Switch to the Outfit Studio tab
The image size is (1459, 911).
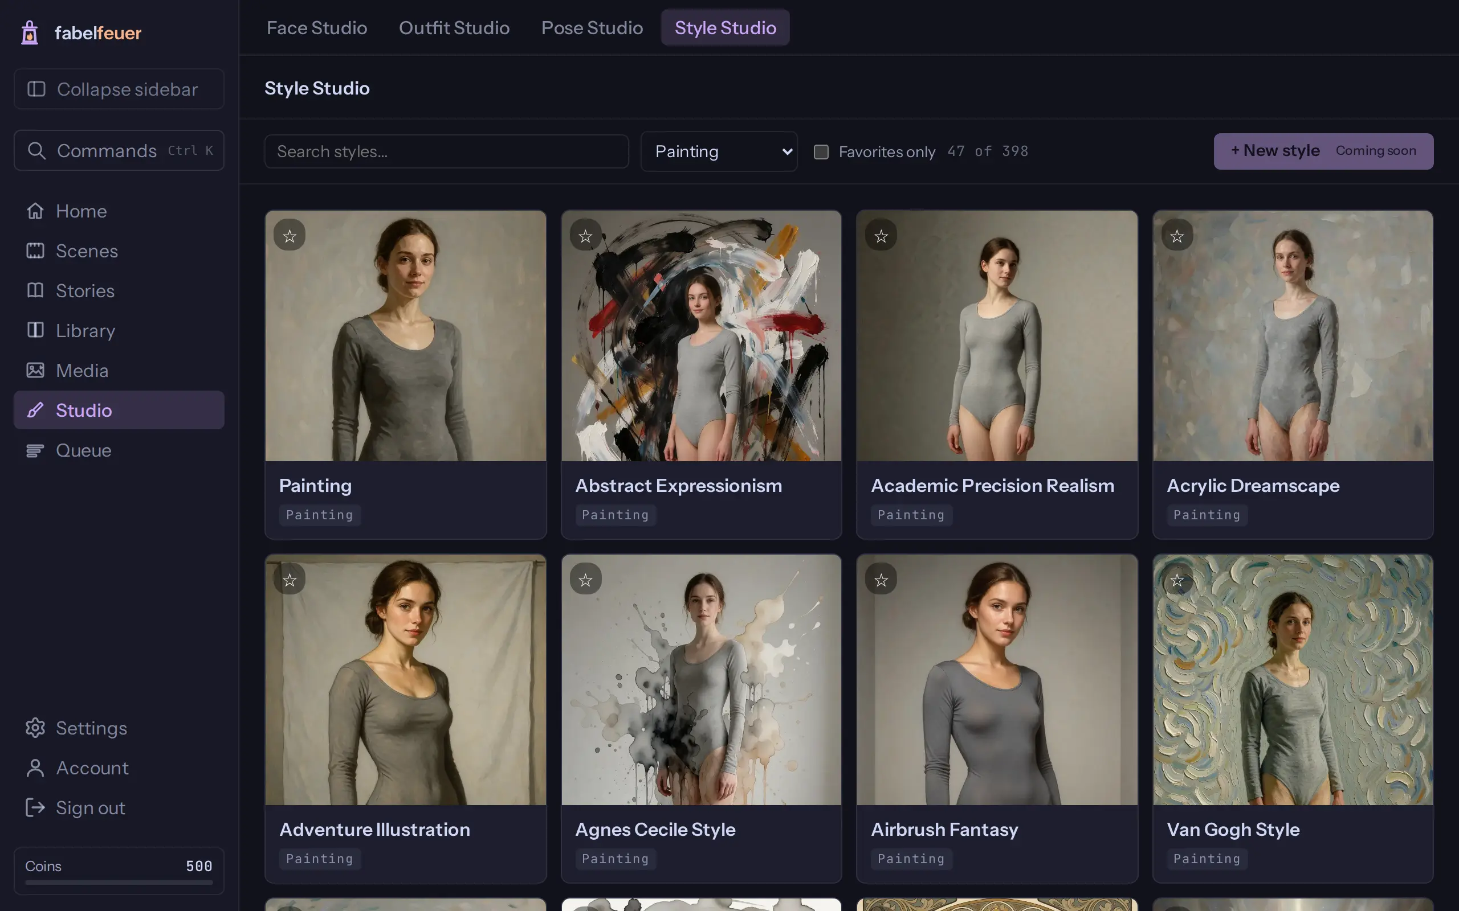pos(454,28)
